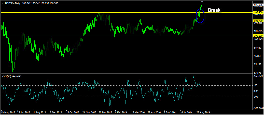Select the yellow horizontal line at 105.430
264x115 pixels.
coord(127,13)
